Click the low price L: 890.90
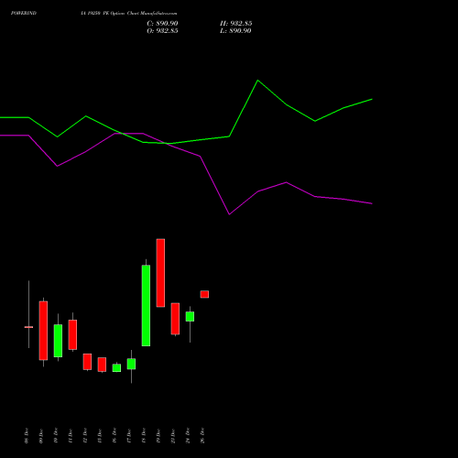Image resolution: width=458 pixels, height=458 pixels. (x=235, y=31)
